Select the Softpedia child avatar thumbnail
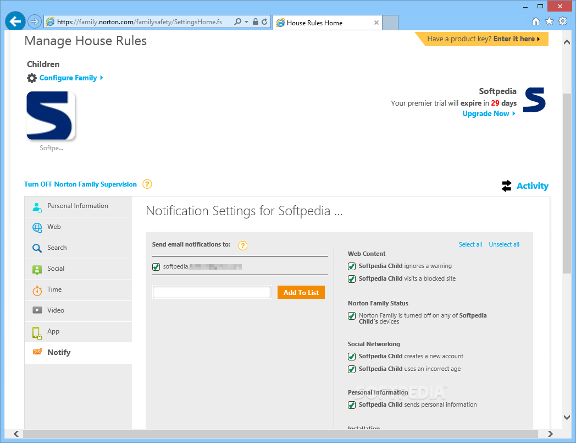 [51, 116]
